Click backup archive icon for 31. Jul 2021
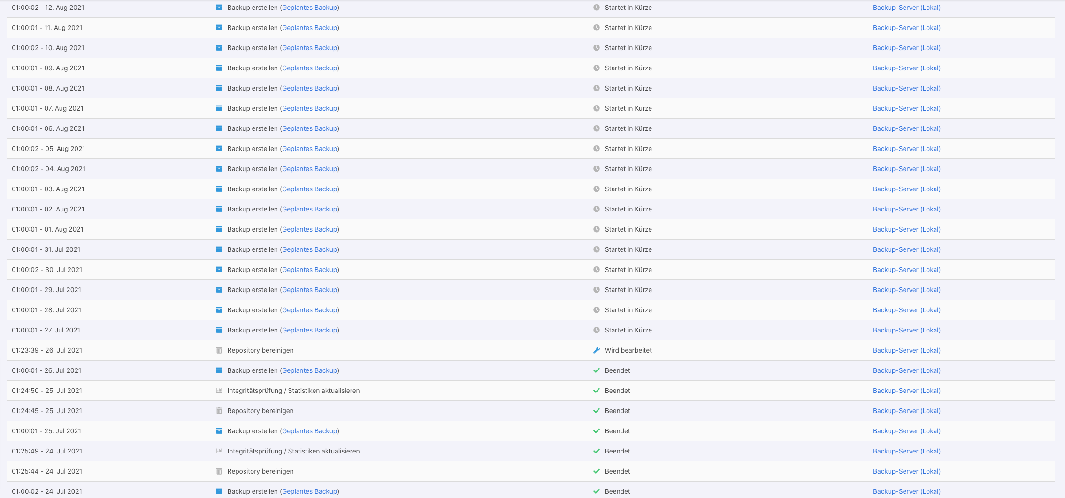Viewport: 1065px width, 498px height. [219, 249]
